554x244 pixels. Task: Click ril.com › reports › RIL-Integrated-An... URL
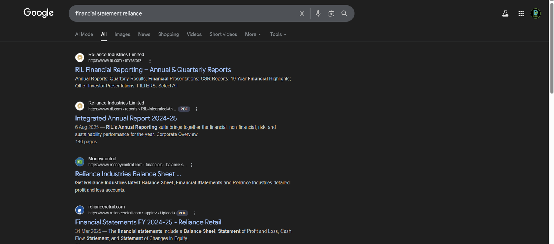click(x=132, y=109)
